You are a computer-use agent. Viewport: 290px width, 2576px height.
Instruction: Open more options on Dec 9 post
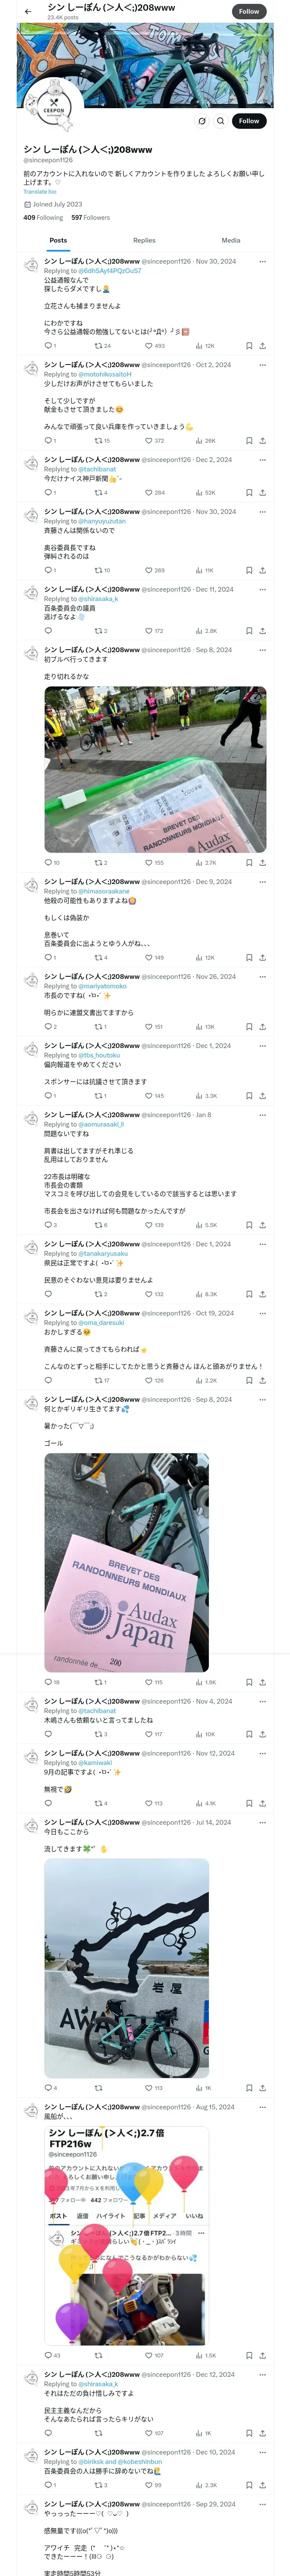(x=262, y=882)
